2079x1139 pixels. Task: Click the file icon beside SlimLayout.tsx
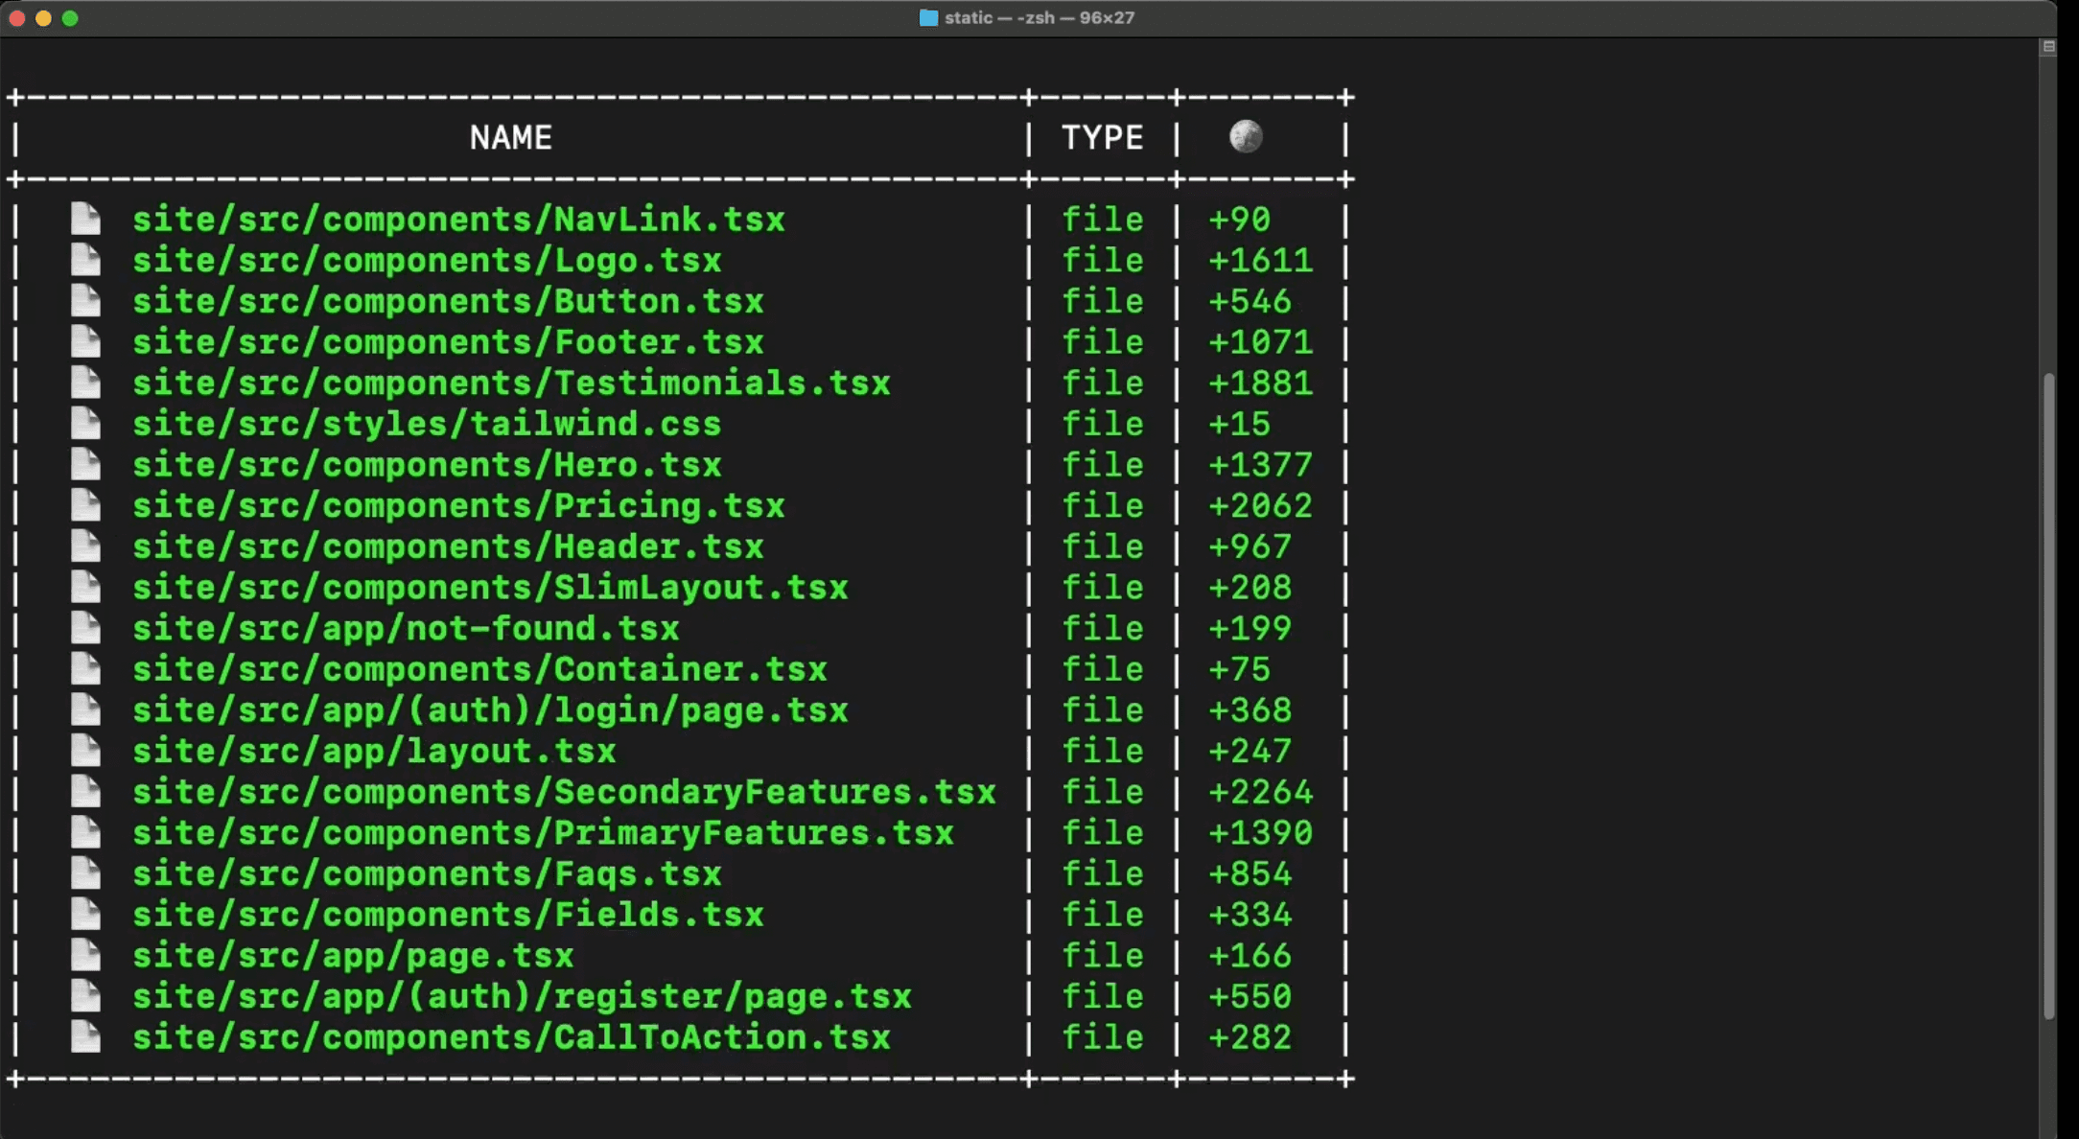point(85,587)
